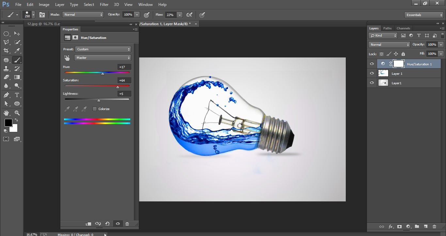Screen dimensions: 446x236
Task: Hide the Layer 1 layer
Action: 372,73
